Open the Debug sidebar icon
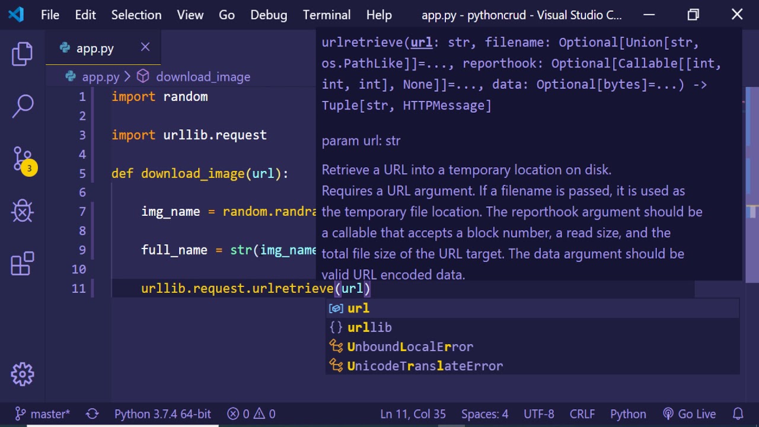The width and height of the screenshot is (759, 427). click(23, 211)
